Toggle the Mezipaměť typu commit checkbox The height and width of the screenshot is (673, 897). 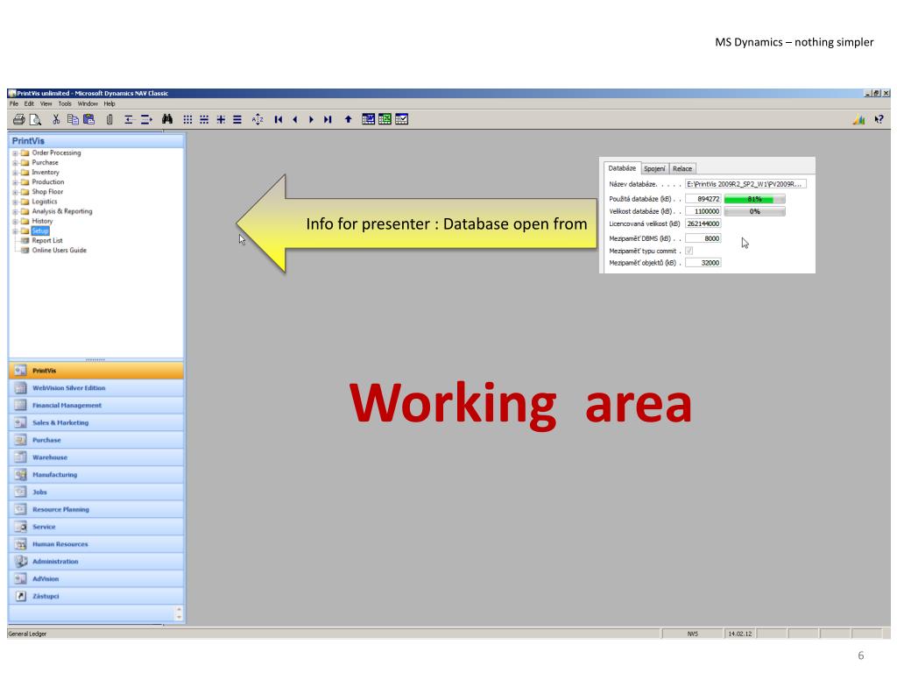point(689,251)
